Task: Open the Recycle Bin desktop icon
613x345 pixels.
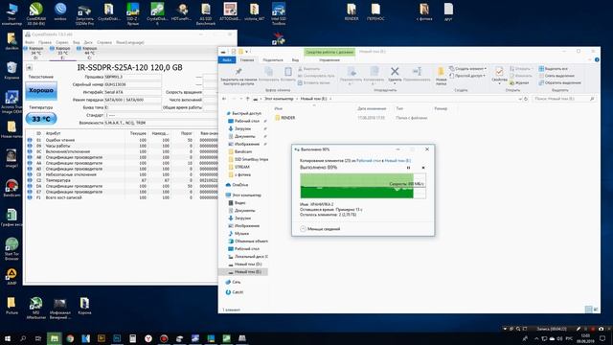Action: (x=11, y=71)
